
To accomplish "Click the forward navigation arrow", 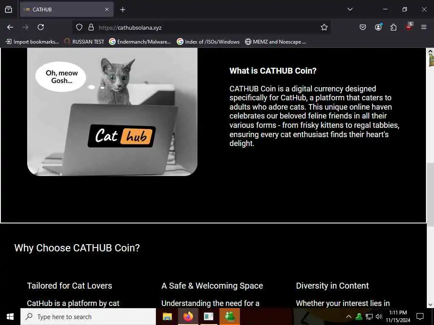I will [25, 27].
